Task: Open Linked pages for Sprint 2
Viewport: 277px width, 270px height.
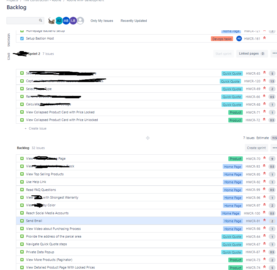Action: click(252, 53)
